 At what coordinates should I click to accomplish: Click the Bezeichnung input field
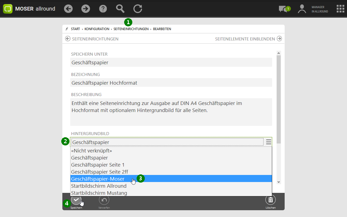tap(171, 83)
